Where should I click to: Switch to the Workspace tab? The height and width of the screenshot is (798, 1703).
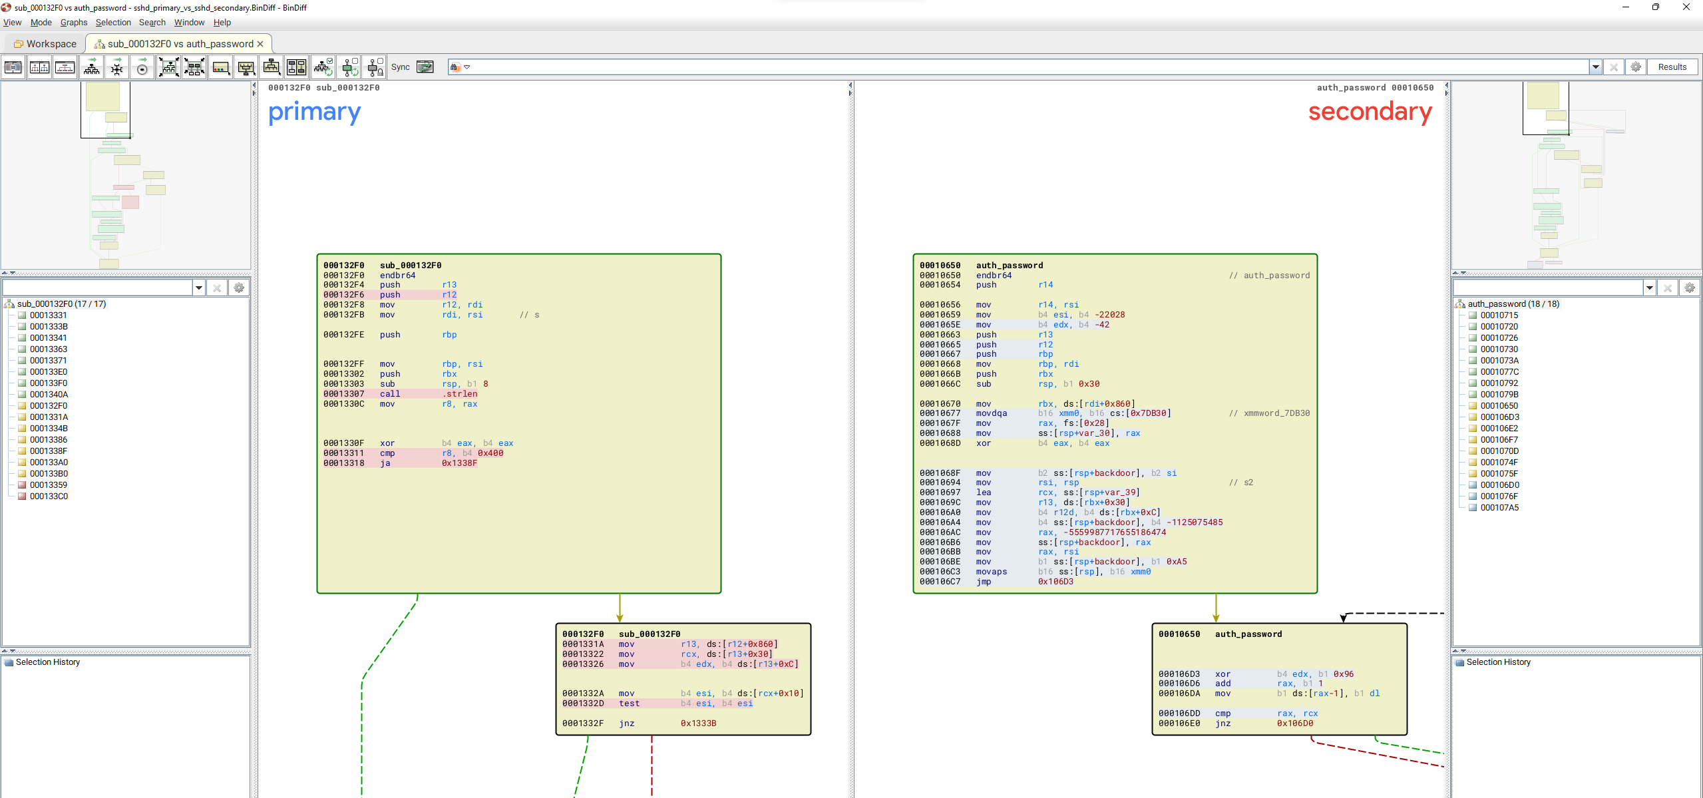(x=45, y=44)
